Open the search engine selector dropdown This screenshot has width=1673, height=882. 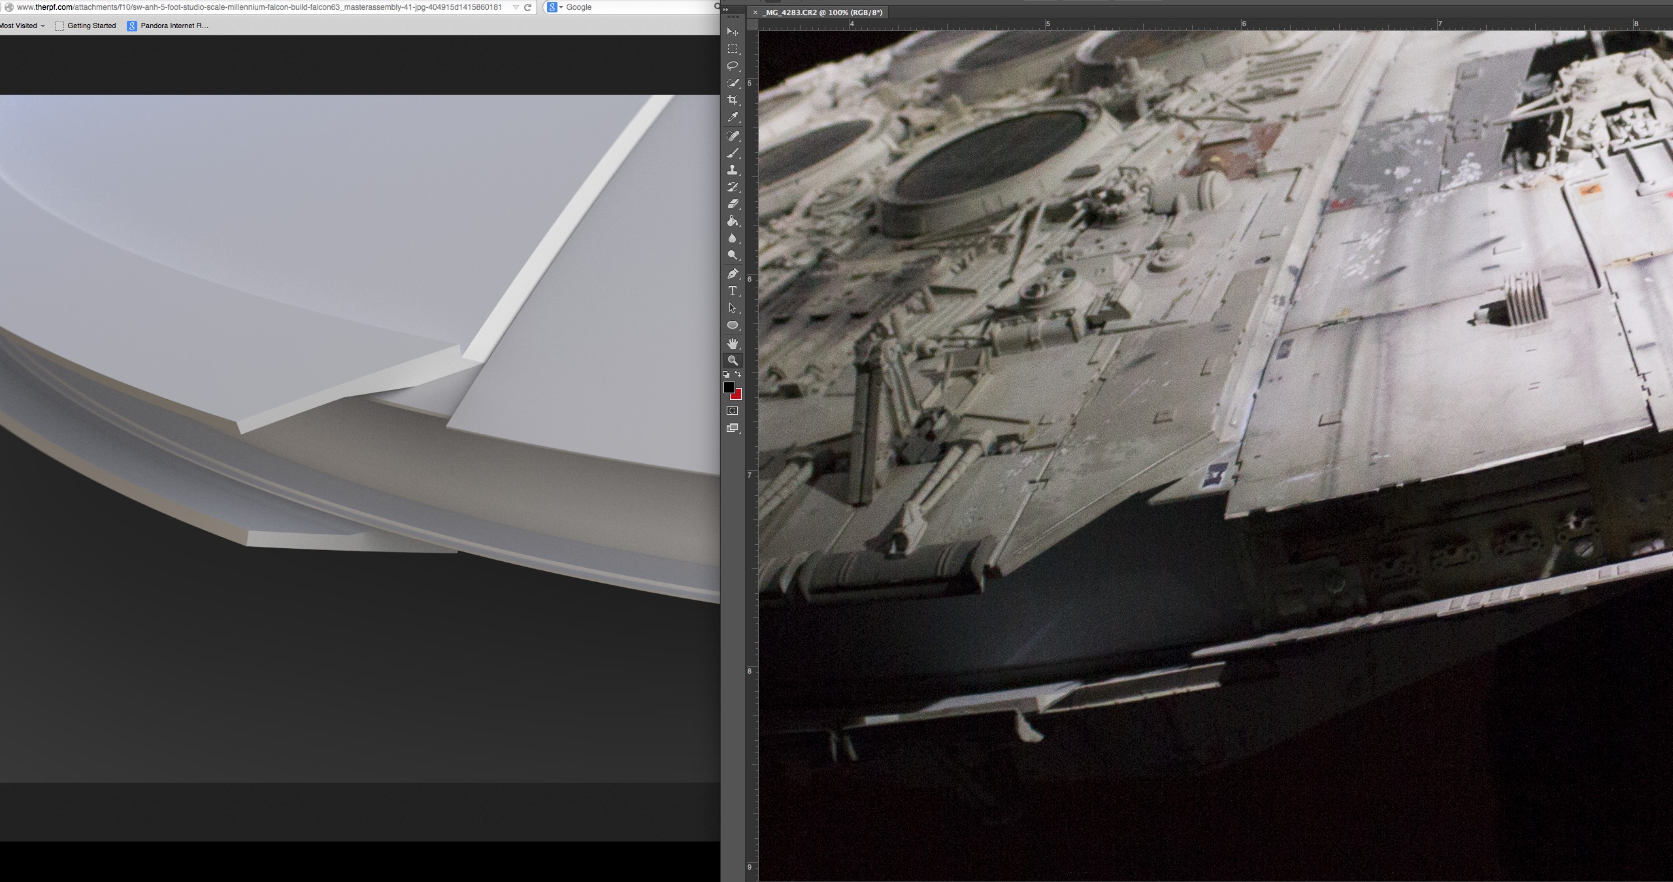[555, 7]
